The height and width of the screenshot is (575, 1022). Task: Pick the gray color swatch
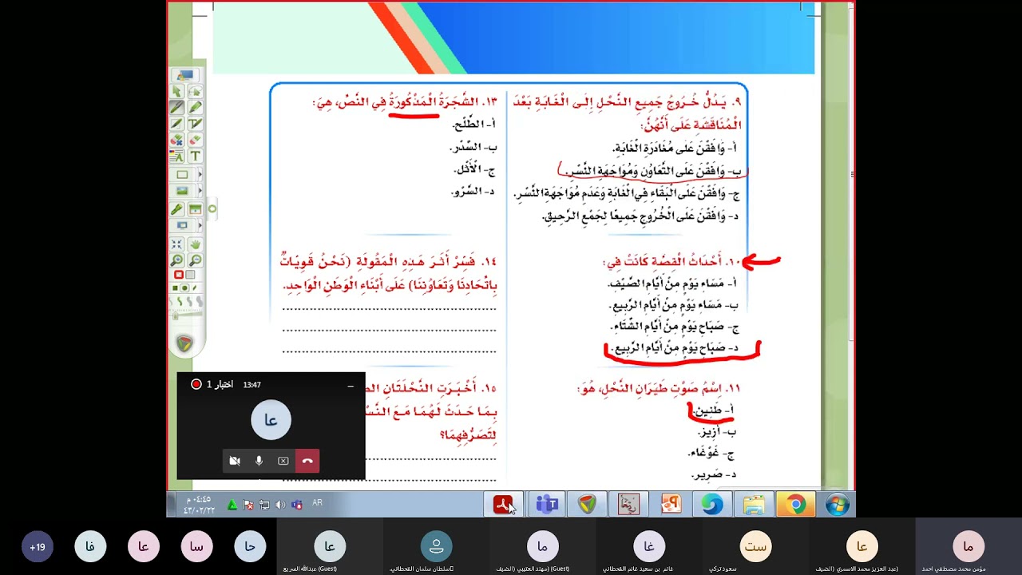pos(190,275)
